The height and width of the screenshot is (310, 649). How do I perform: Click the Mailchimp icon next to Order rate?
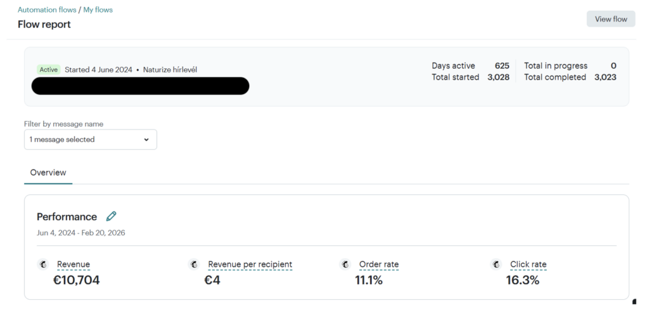click(345, 264)
